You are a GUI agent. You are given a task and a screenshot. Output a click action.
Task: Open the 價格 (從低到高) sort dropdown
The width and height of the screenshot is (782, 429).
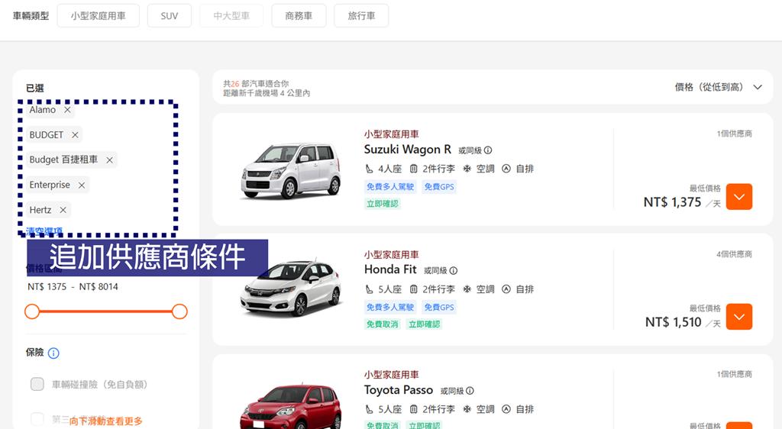[x=718, y=87]
